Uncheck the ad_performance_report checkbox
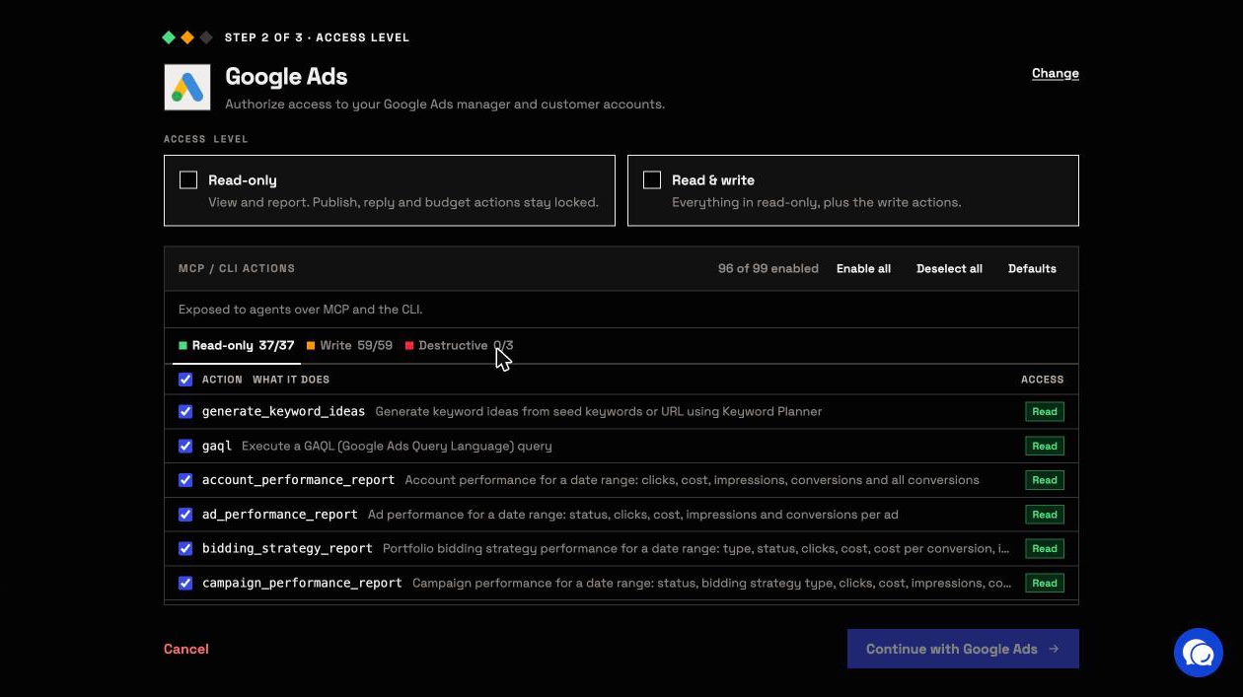Viewport: 1243px width, 697px height. 185,515
